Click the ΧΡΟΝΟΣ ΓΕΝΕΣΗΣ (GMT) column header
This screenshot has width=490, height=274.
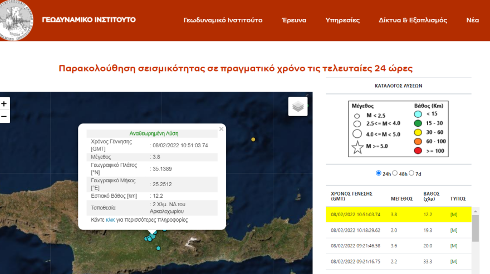[351, 196]
